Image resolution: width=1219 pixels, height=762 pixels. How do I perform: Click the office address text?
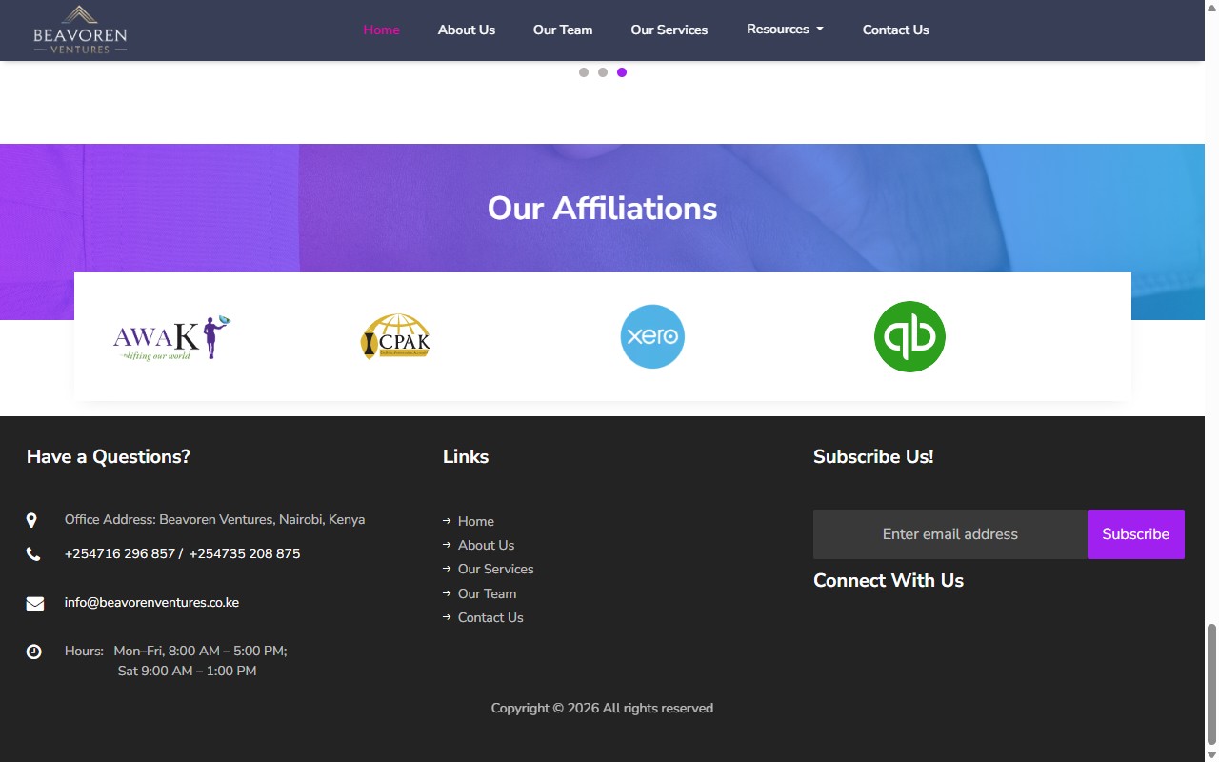(x=214, y=519)
